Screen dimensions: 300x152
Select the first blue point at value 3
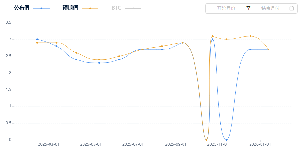37,39
